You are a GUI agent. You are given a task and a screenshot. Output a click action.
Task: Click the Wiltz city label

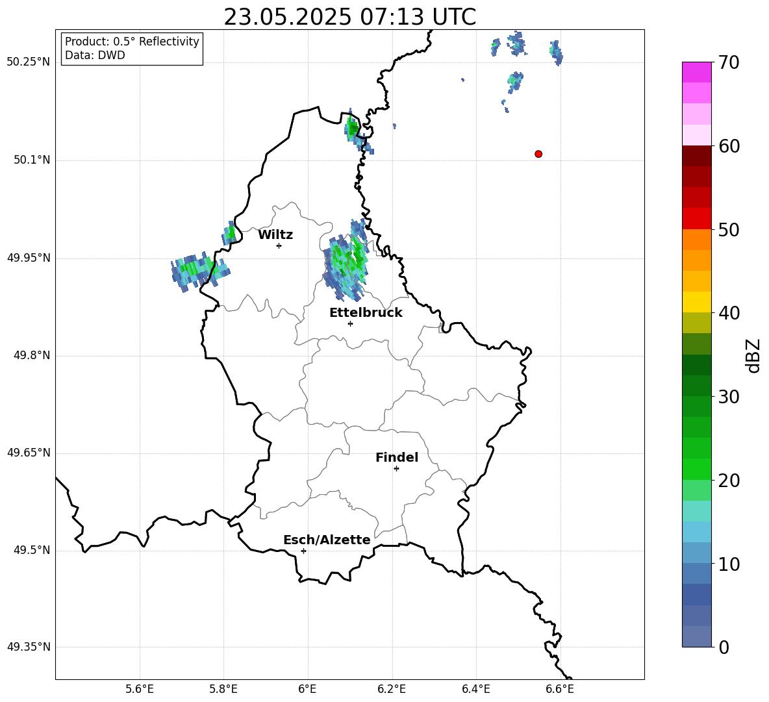click(275, 235)
